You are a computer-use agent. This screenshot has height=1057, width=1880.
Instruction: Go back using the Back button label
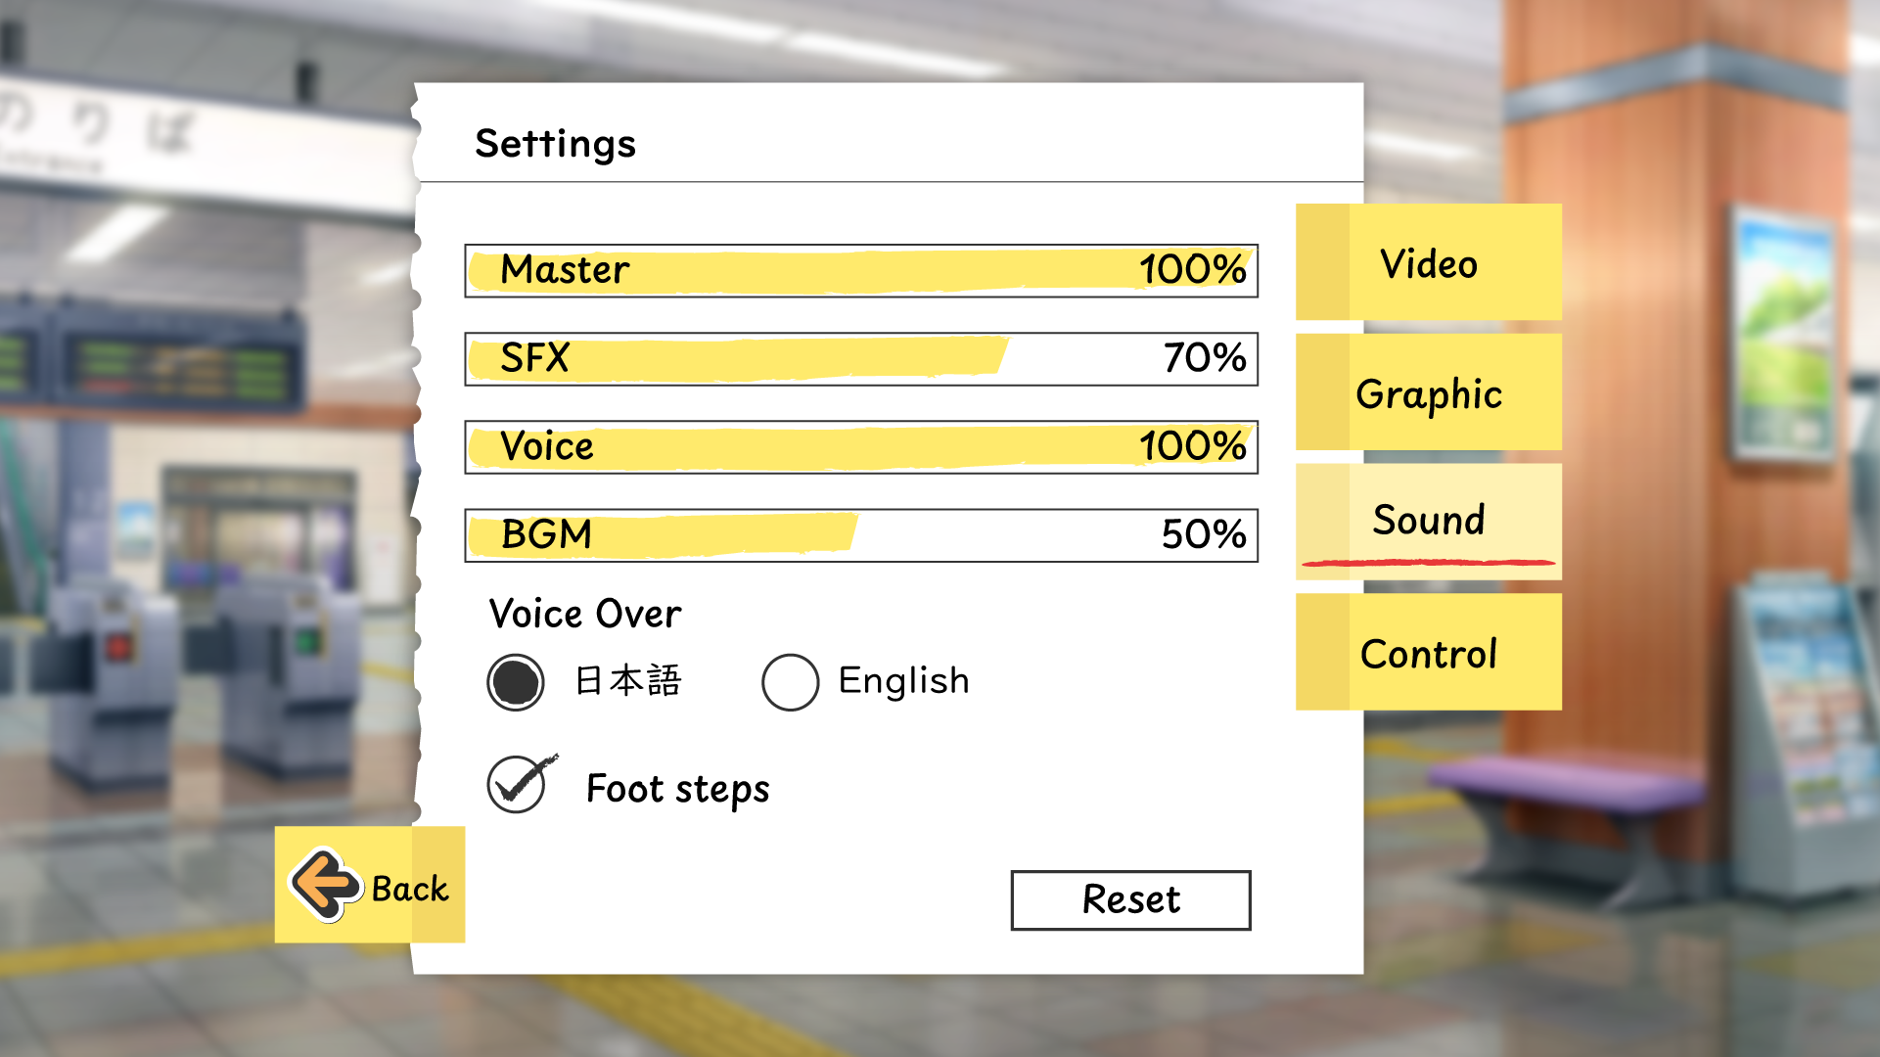click(410, 889)
